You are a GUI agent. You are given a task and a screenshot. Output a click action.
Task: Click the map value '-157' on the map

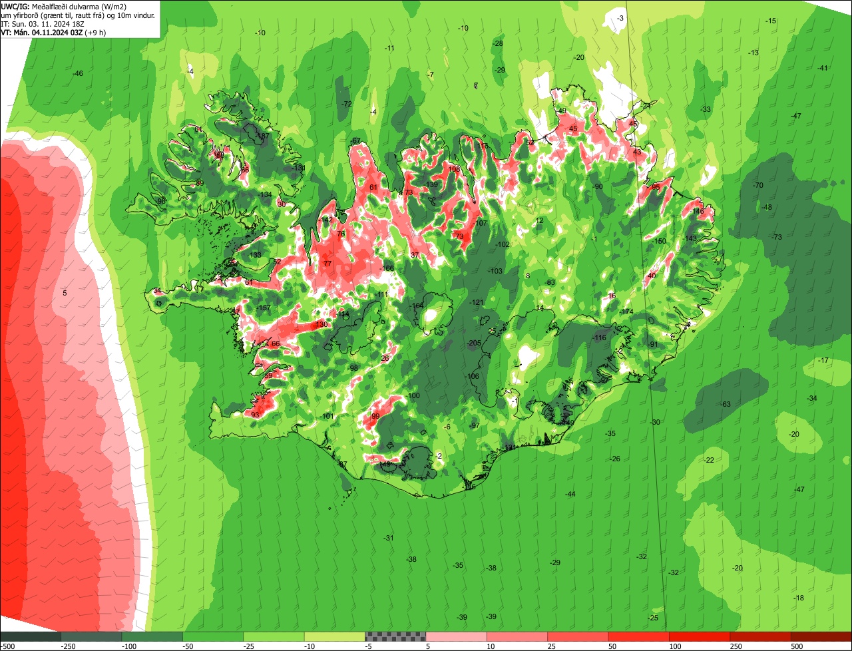click(x=264, y=308)
